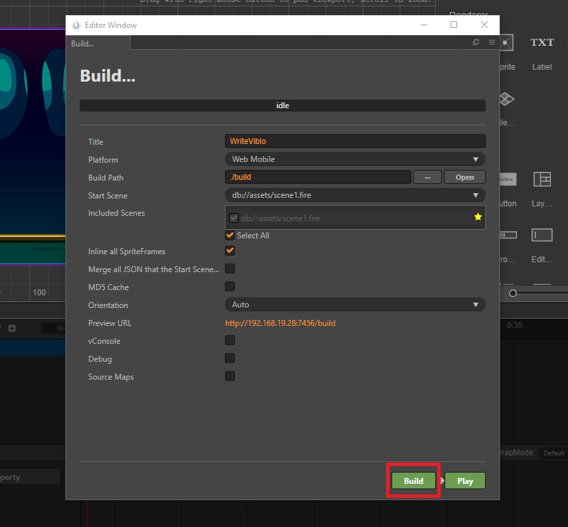This screenshot has height=527, width=568.
Task: Click the Title input field WriteViblo
Action: [x=355, y=141]
